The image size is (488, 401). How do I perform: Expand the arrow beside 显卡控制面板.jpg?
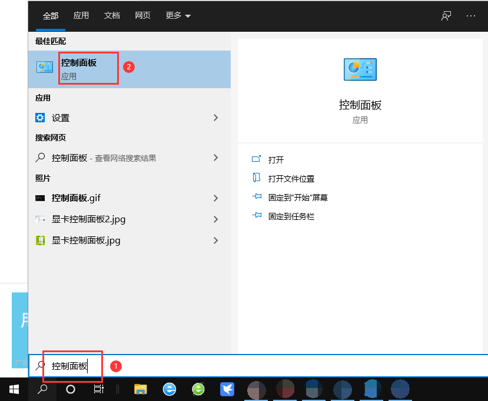click(215, 240)
